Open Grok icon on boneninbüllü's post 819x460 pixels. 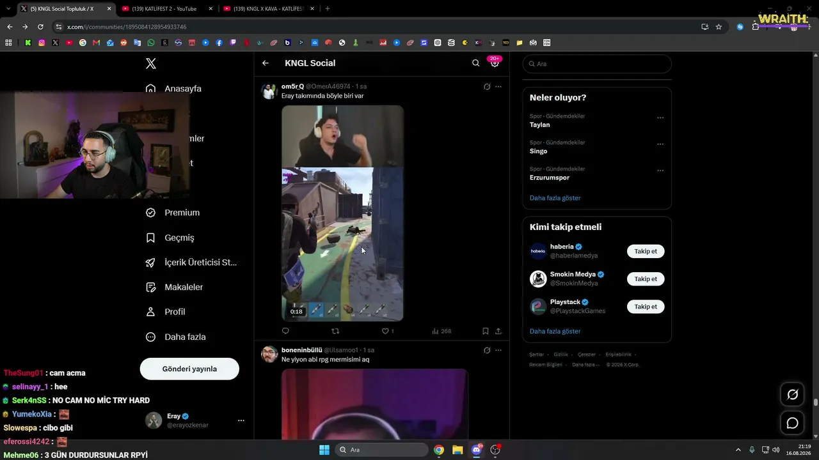tap(487, 350)
